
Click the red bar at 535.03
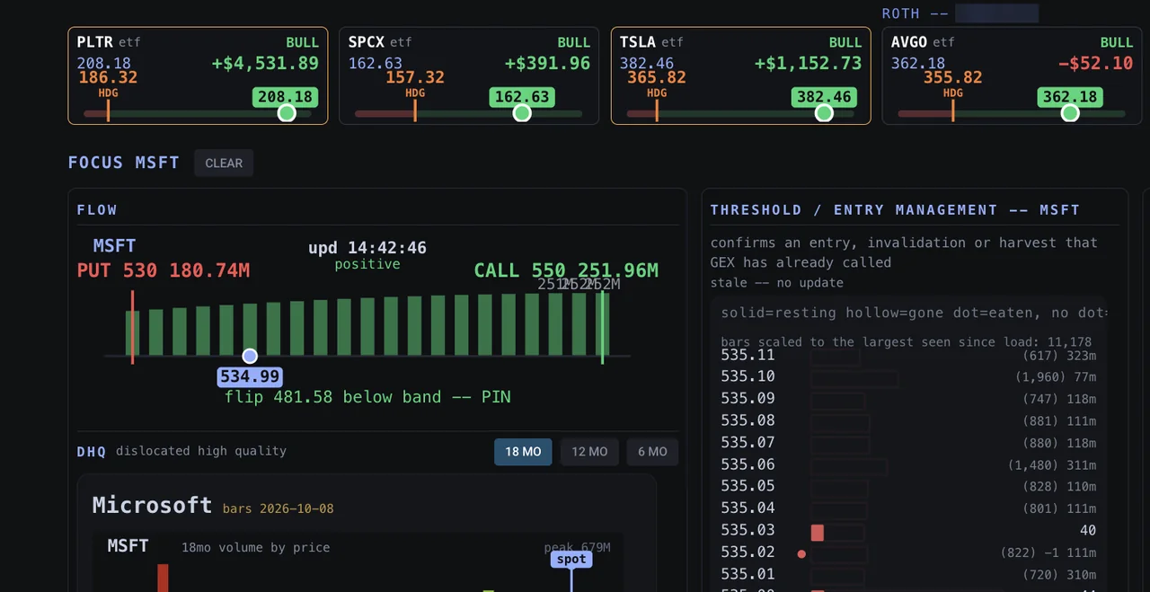[818, 533]
